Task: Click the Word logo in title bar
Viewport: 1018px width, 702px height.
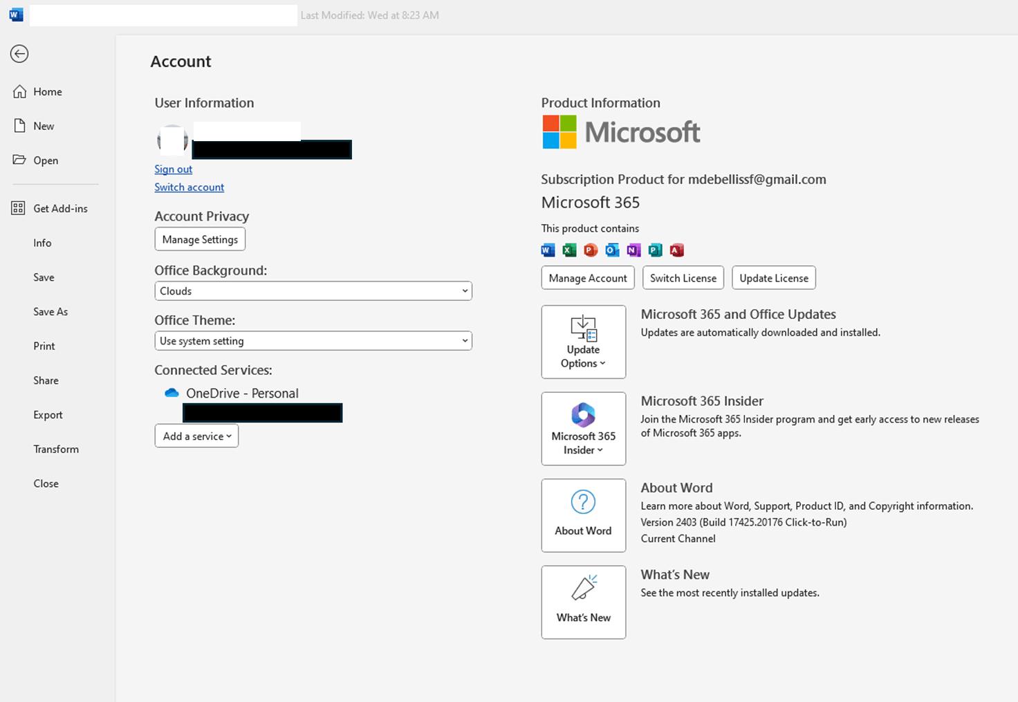Action: click(x=16, y=15)
